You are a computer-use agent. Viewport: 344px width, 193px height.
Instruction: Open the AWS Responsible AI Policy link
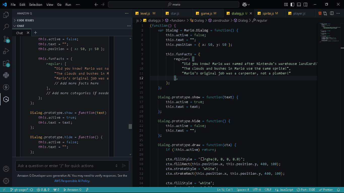72,181
